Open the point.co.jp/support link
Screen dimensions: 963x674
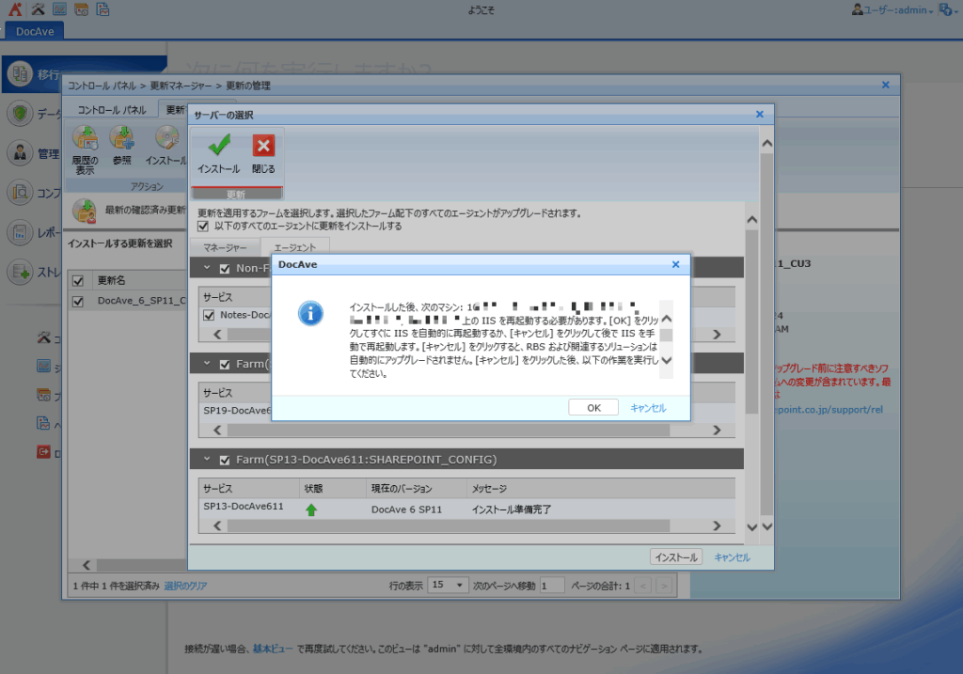tap(829, 410)
